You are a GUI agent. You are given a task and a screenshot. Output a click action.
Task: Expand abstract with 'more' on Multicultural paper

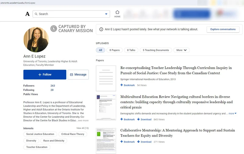click(x=232, y=114)
